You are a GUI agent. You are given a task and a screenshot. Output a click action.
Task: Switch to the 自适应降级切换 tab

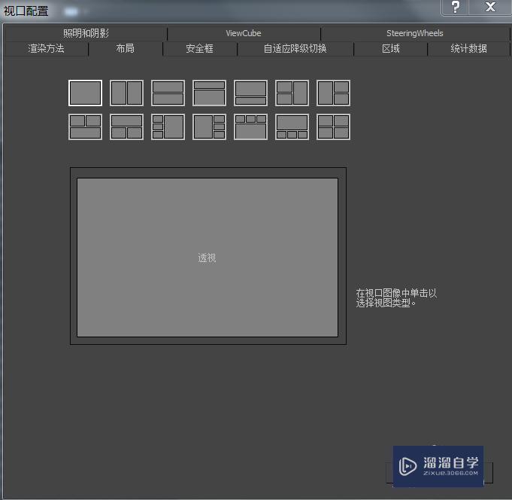pyautogui.click(x=295, y=49)
